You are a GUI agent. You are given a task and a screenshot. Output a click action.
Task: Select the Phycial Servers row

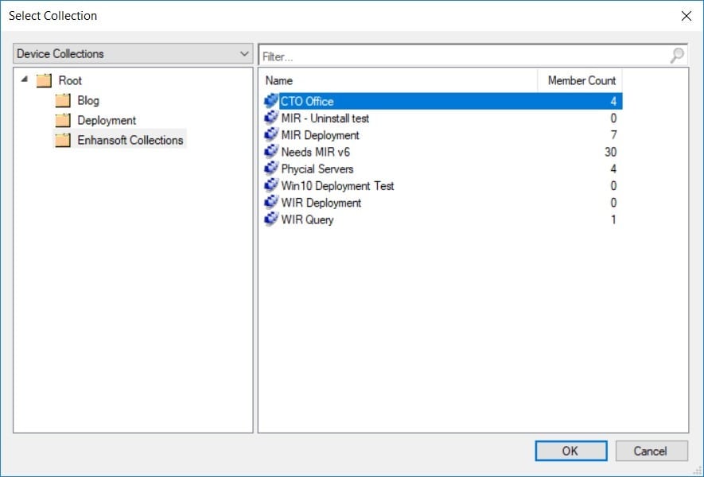pos(443,169)
